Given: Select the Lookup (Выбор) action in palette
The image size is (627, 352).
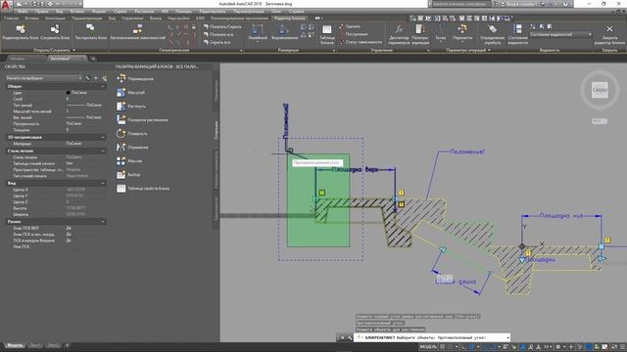Looking at the screenshot, I should [x=128, y=175].
